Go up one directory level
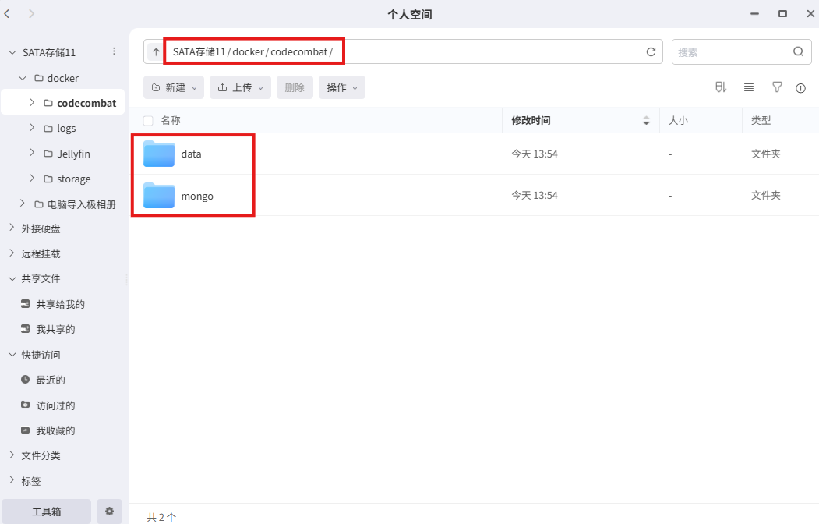The height and width of the screenshot is (524, 819). pos(156,51)
